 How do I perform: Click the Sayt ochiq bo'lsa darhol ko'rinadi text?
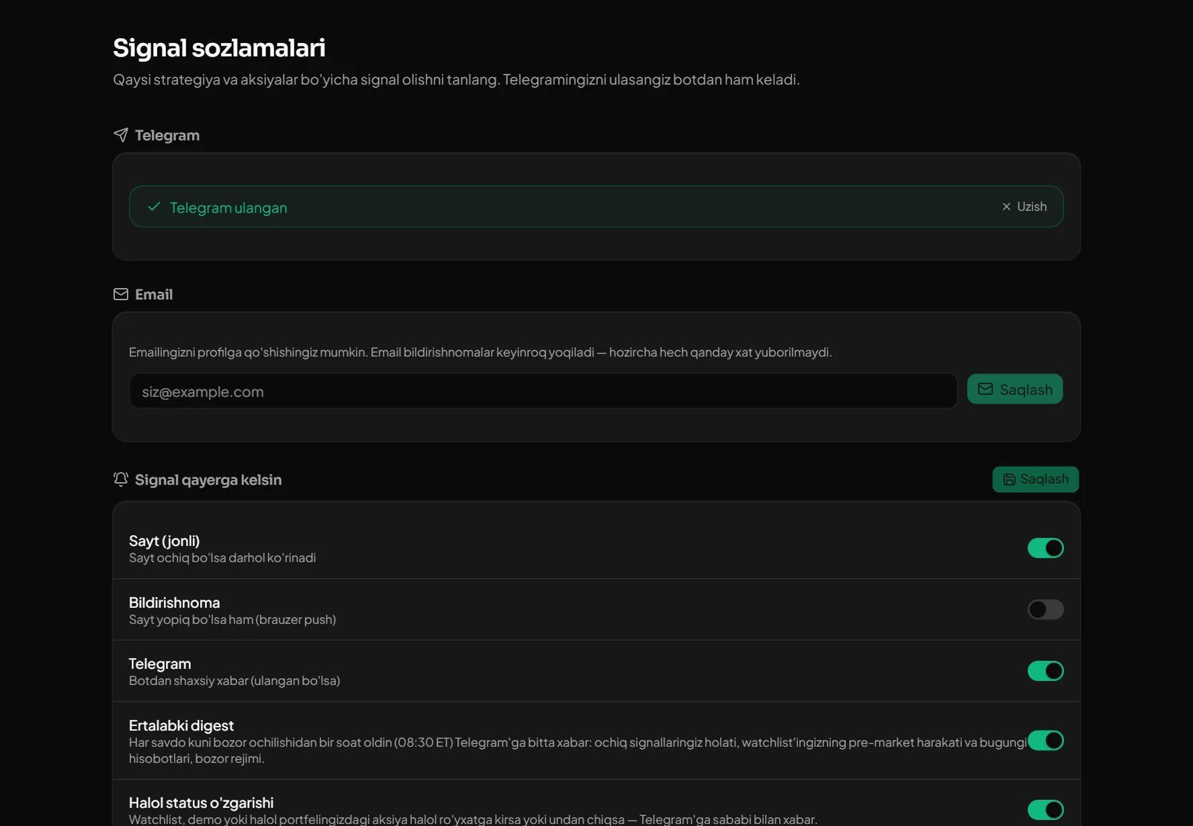(x=222, y=558)
